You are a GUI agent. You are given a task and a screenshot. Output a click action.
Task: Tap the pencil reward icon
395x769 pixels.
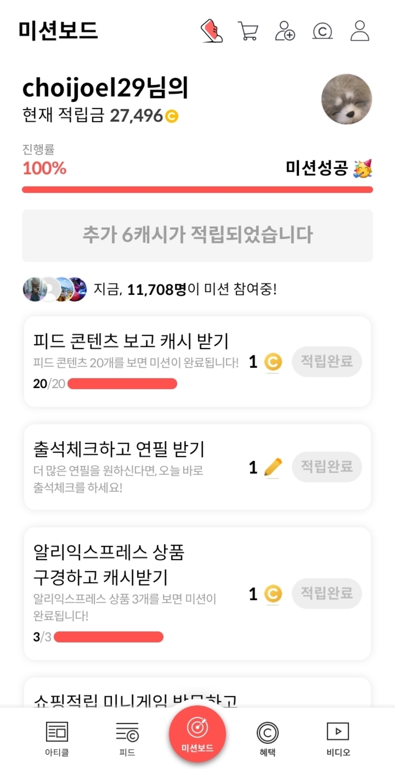pos(273,467)
